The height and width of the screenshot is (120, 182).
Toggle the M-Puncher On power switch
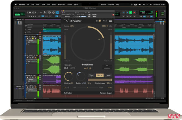(x=100, y=21)
